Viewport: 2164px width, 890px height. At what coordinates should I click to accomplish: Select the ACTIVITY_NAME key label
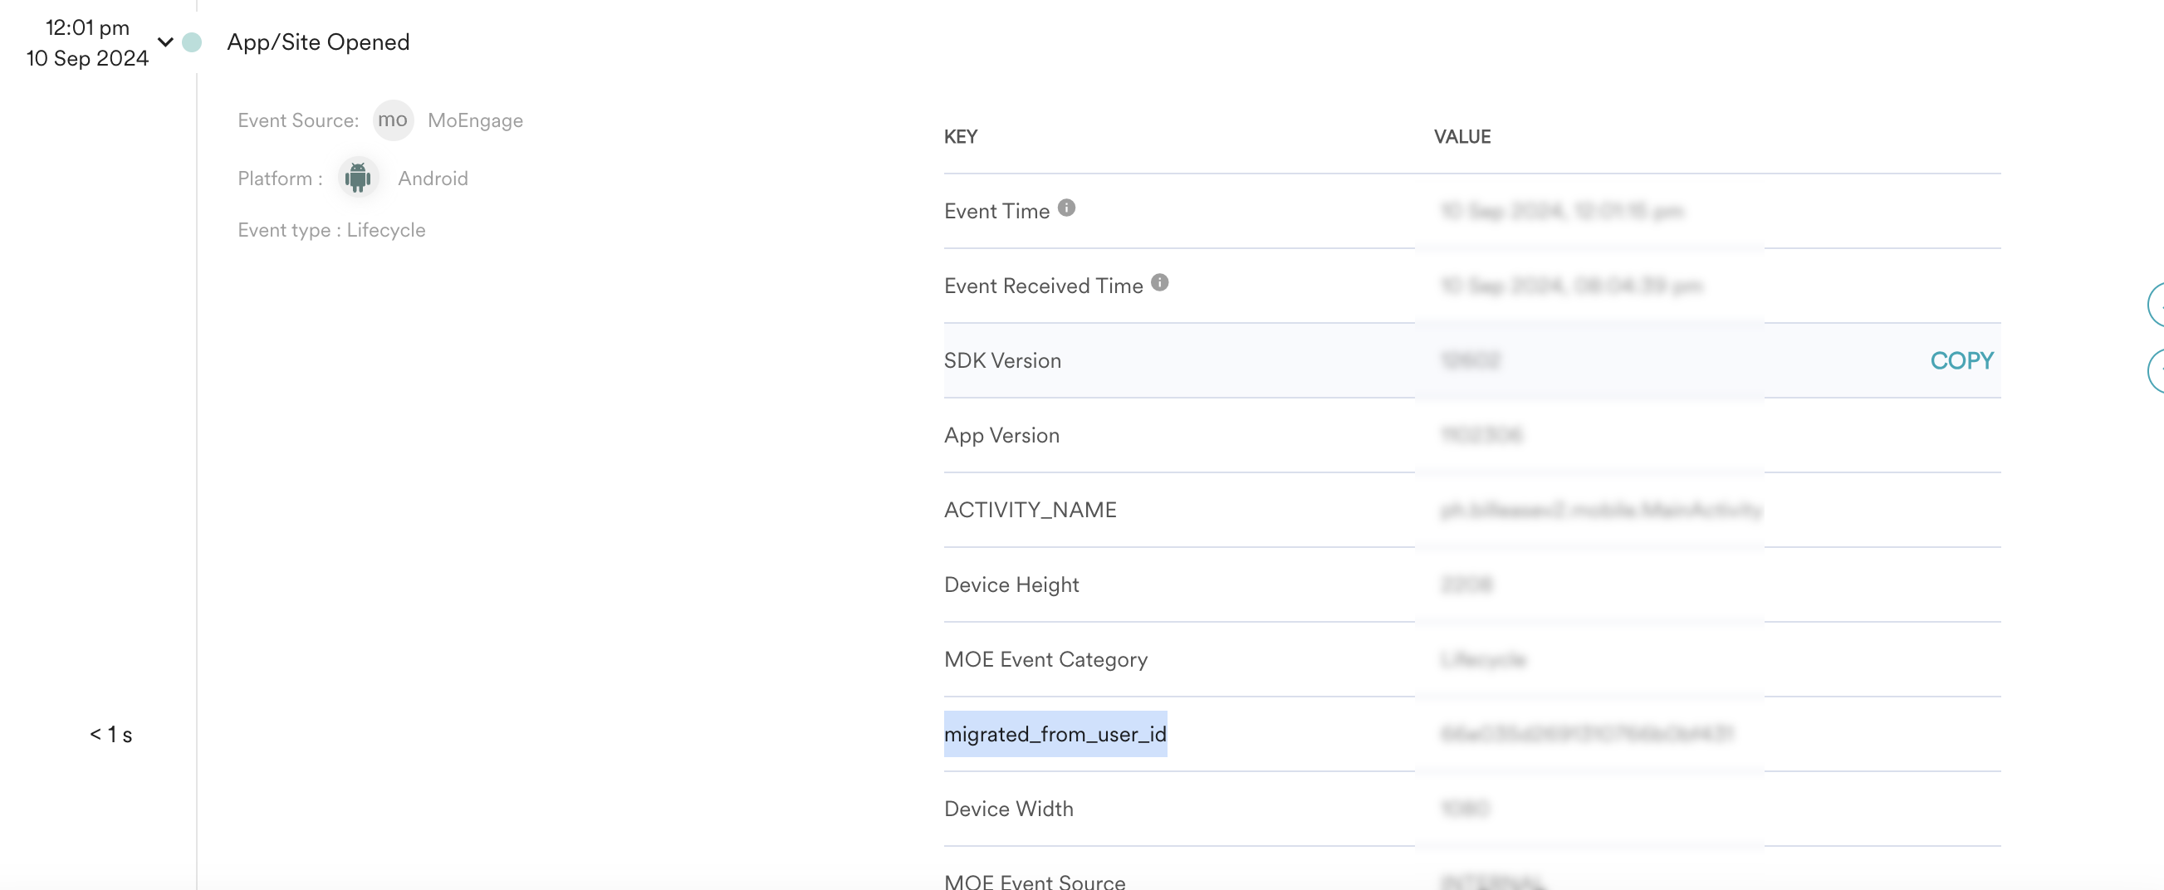[x=1030, y=510]
